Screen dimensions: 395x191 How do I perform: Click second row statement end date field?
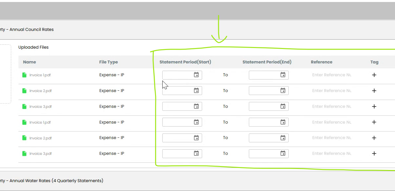pos(269,91)
